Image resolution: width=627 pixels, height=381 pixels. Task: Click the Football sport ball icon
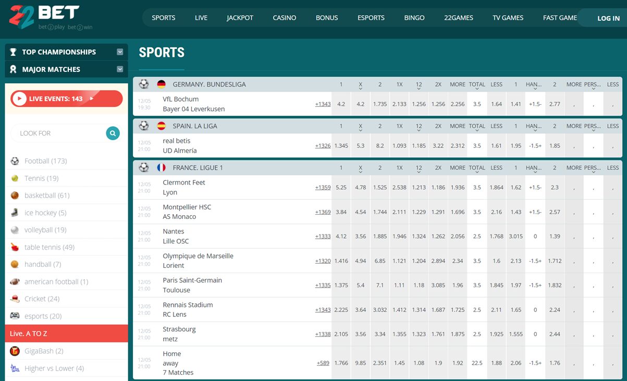[15, 161]
